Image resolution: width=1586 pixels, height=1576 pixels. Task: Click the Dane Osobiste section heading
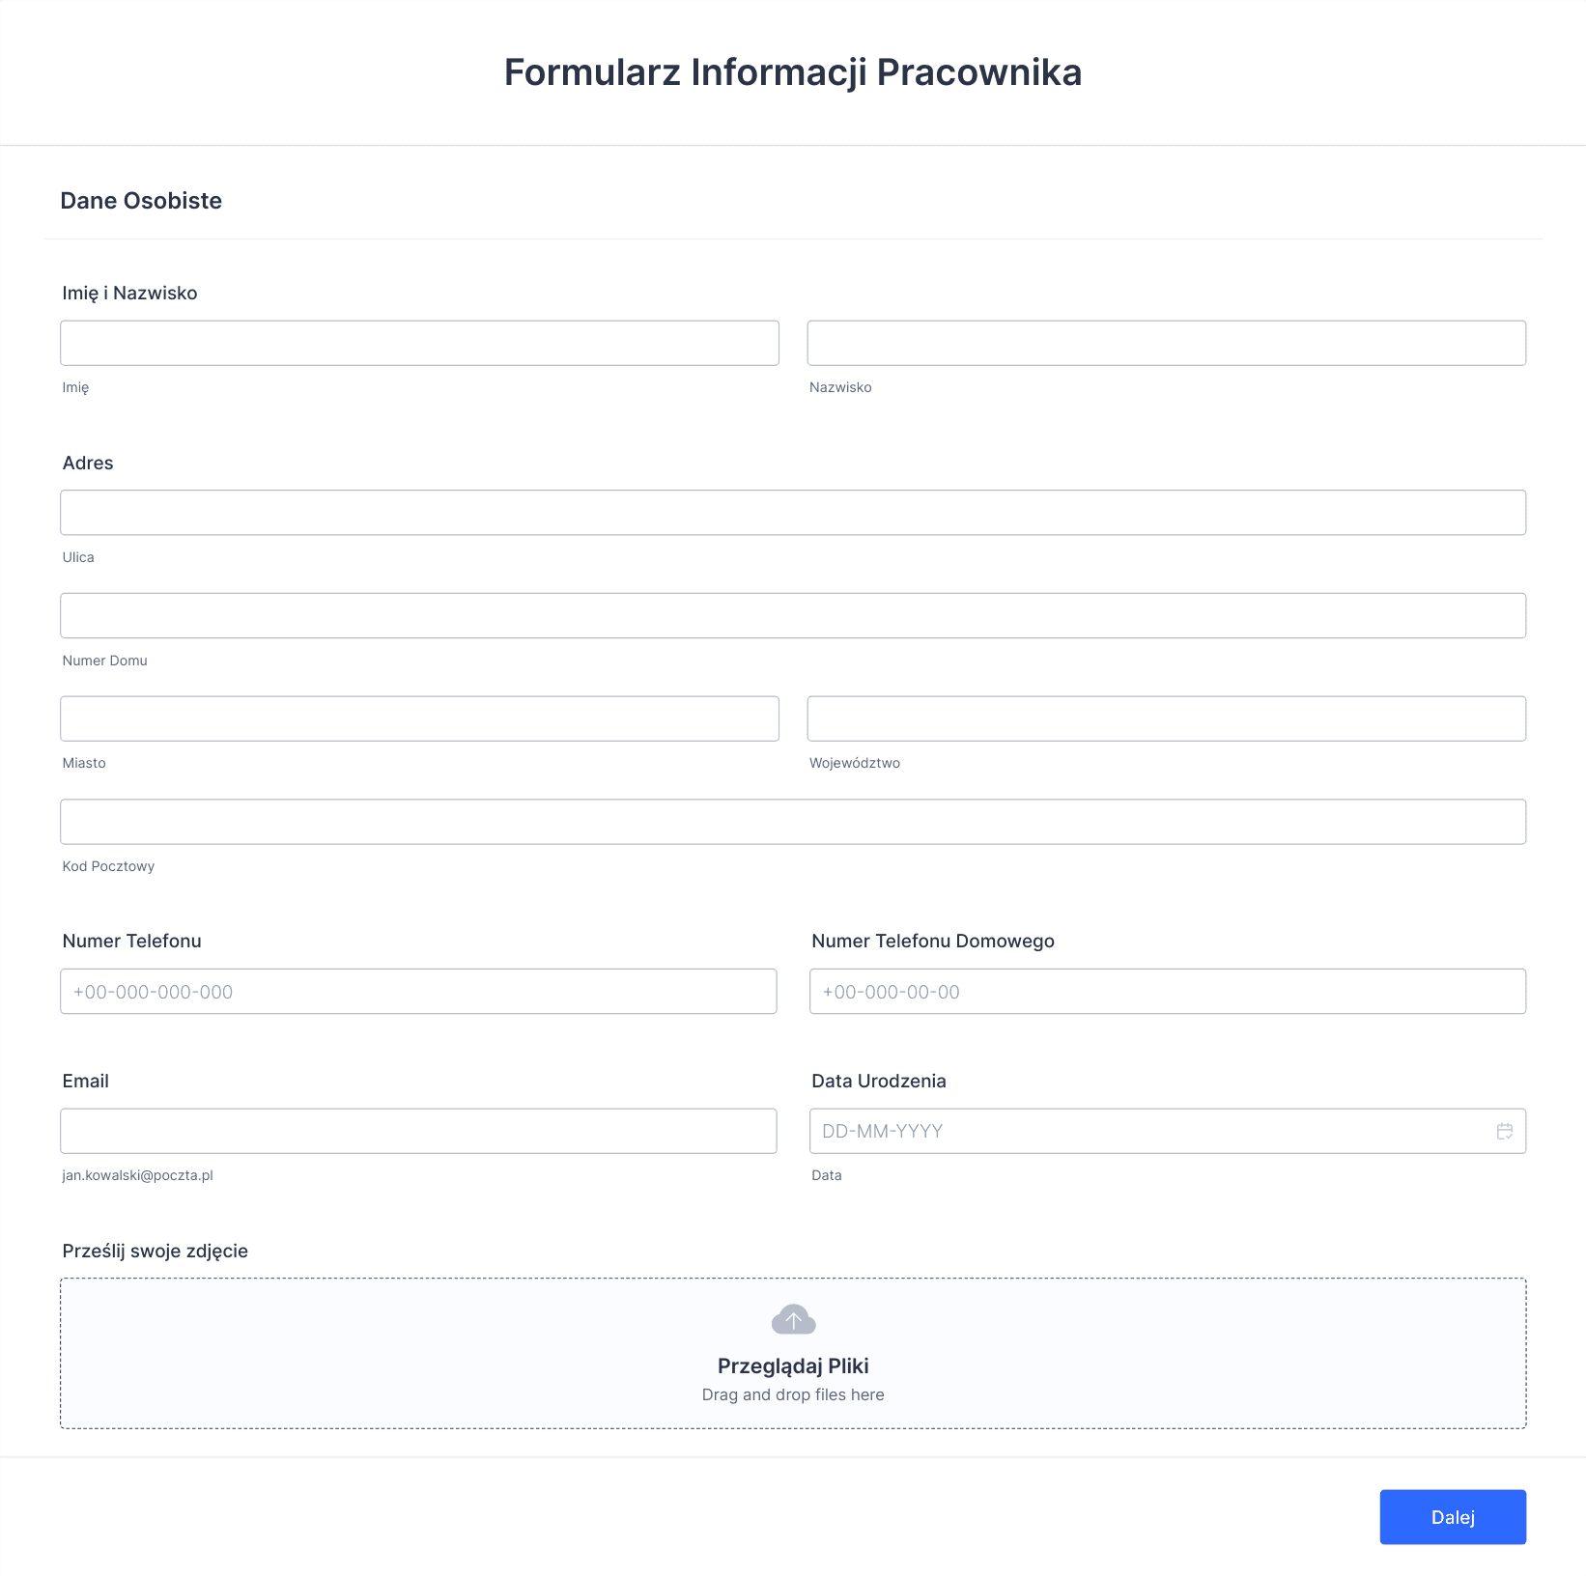point(141,201)
